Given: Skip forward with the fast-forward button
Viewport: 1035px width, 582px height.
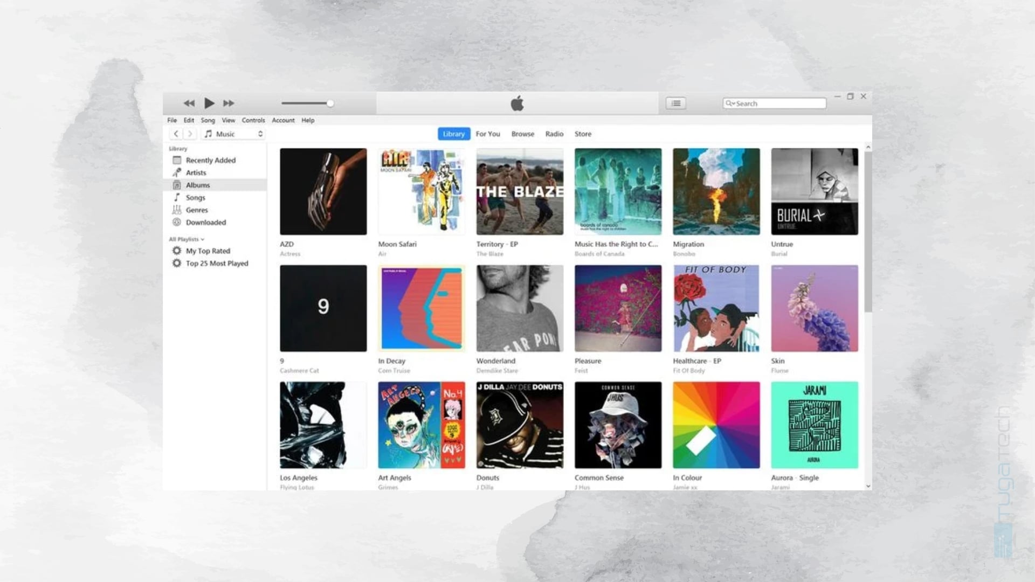Looking at the screenshot, I should (x=229, y=103).
